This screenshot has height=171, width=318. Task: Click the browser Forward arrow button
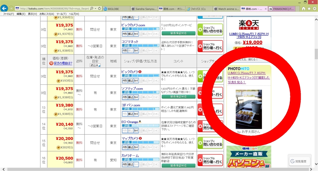click(11, 8)
